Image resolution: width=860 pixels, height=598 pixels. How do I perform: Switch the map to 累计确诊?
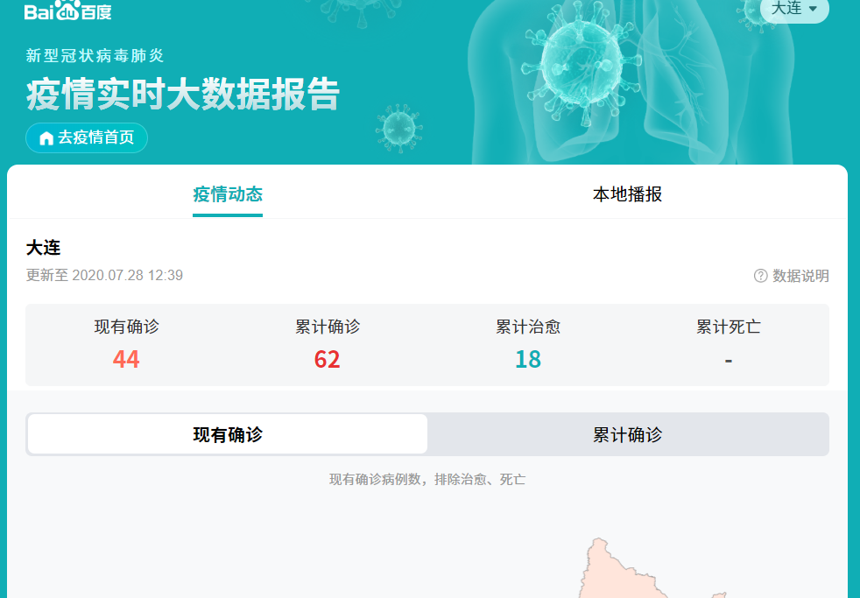click(627, 434)
